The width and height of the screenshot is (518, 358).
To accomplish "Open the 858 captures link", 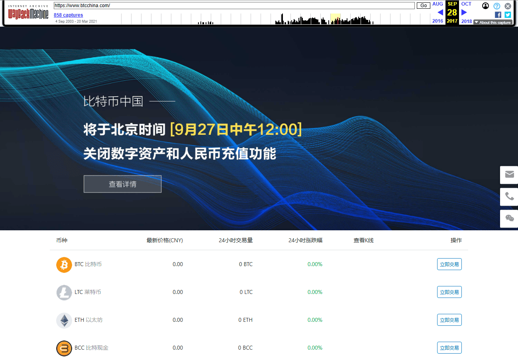I will pos(69,15).
